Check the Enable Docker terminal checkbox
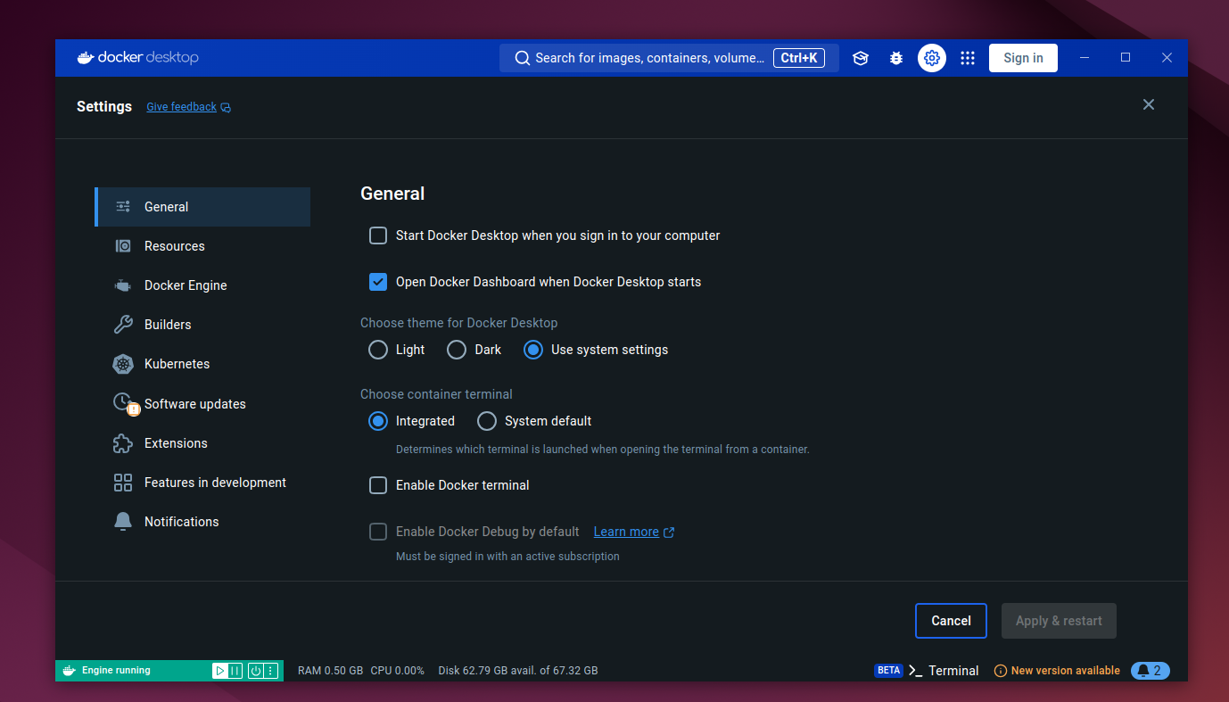1229x702 pixels. tap(378, 485)
